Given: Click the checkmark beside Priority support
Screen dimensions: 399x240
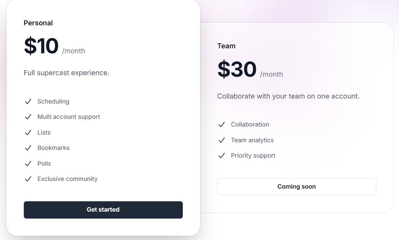Looking at the screenshot, I should pos(222,156).
